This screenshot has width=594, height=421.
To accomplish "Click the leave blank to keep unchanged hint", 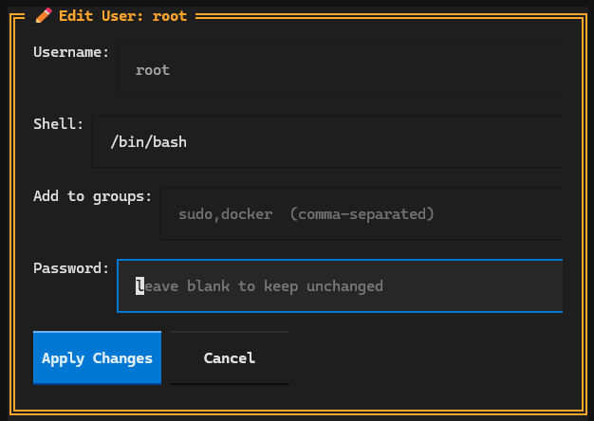I will [x=259, y=286].
